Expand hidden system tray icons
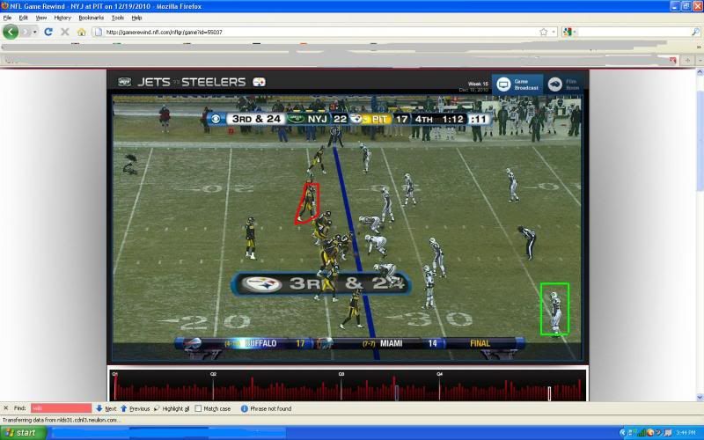This screenshot has width=704, height=440. (x=622, y=433)
